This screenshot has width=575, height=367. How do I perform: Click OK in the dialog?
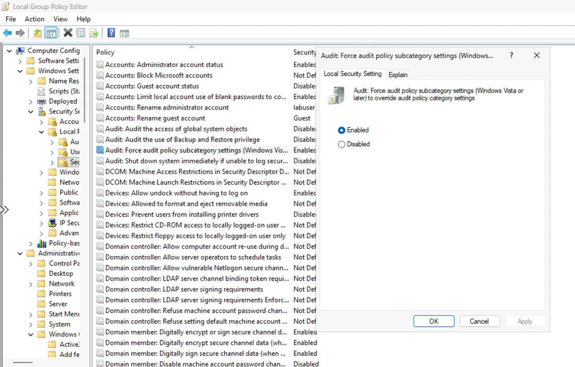coord(434,321)
